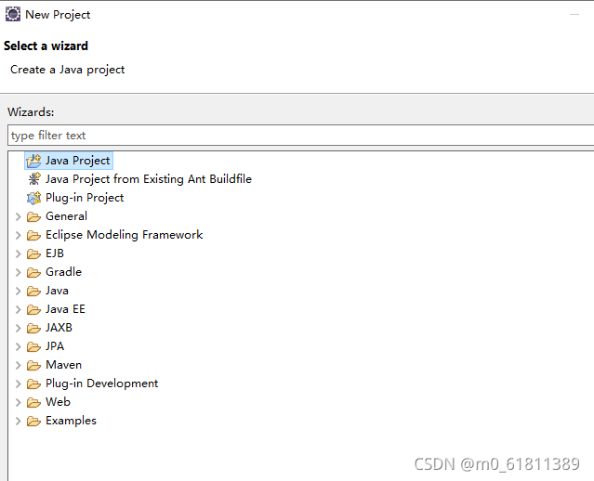Click the Gradle folder icon
Viewport: 594px width, 481px height.
pyautogui.click(x=33, y=272)
